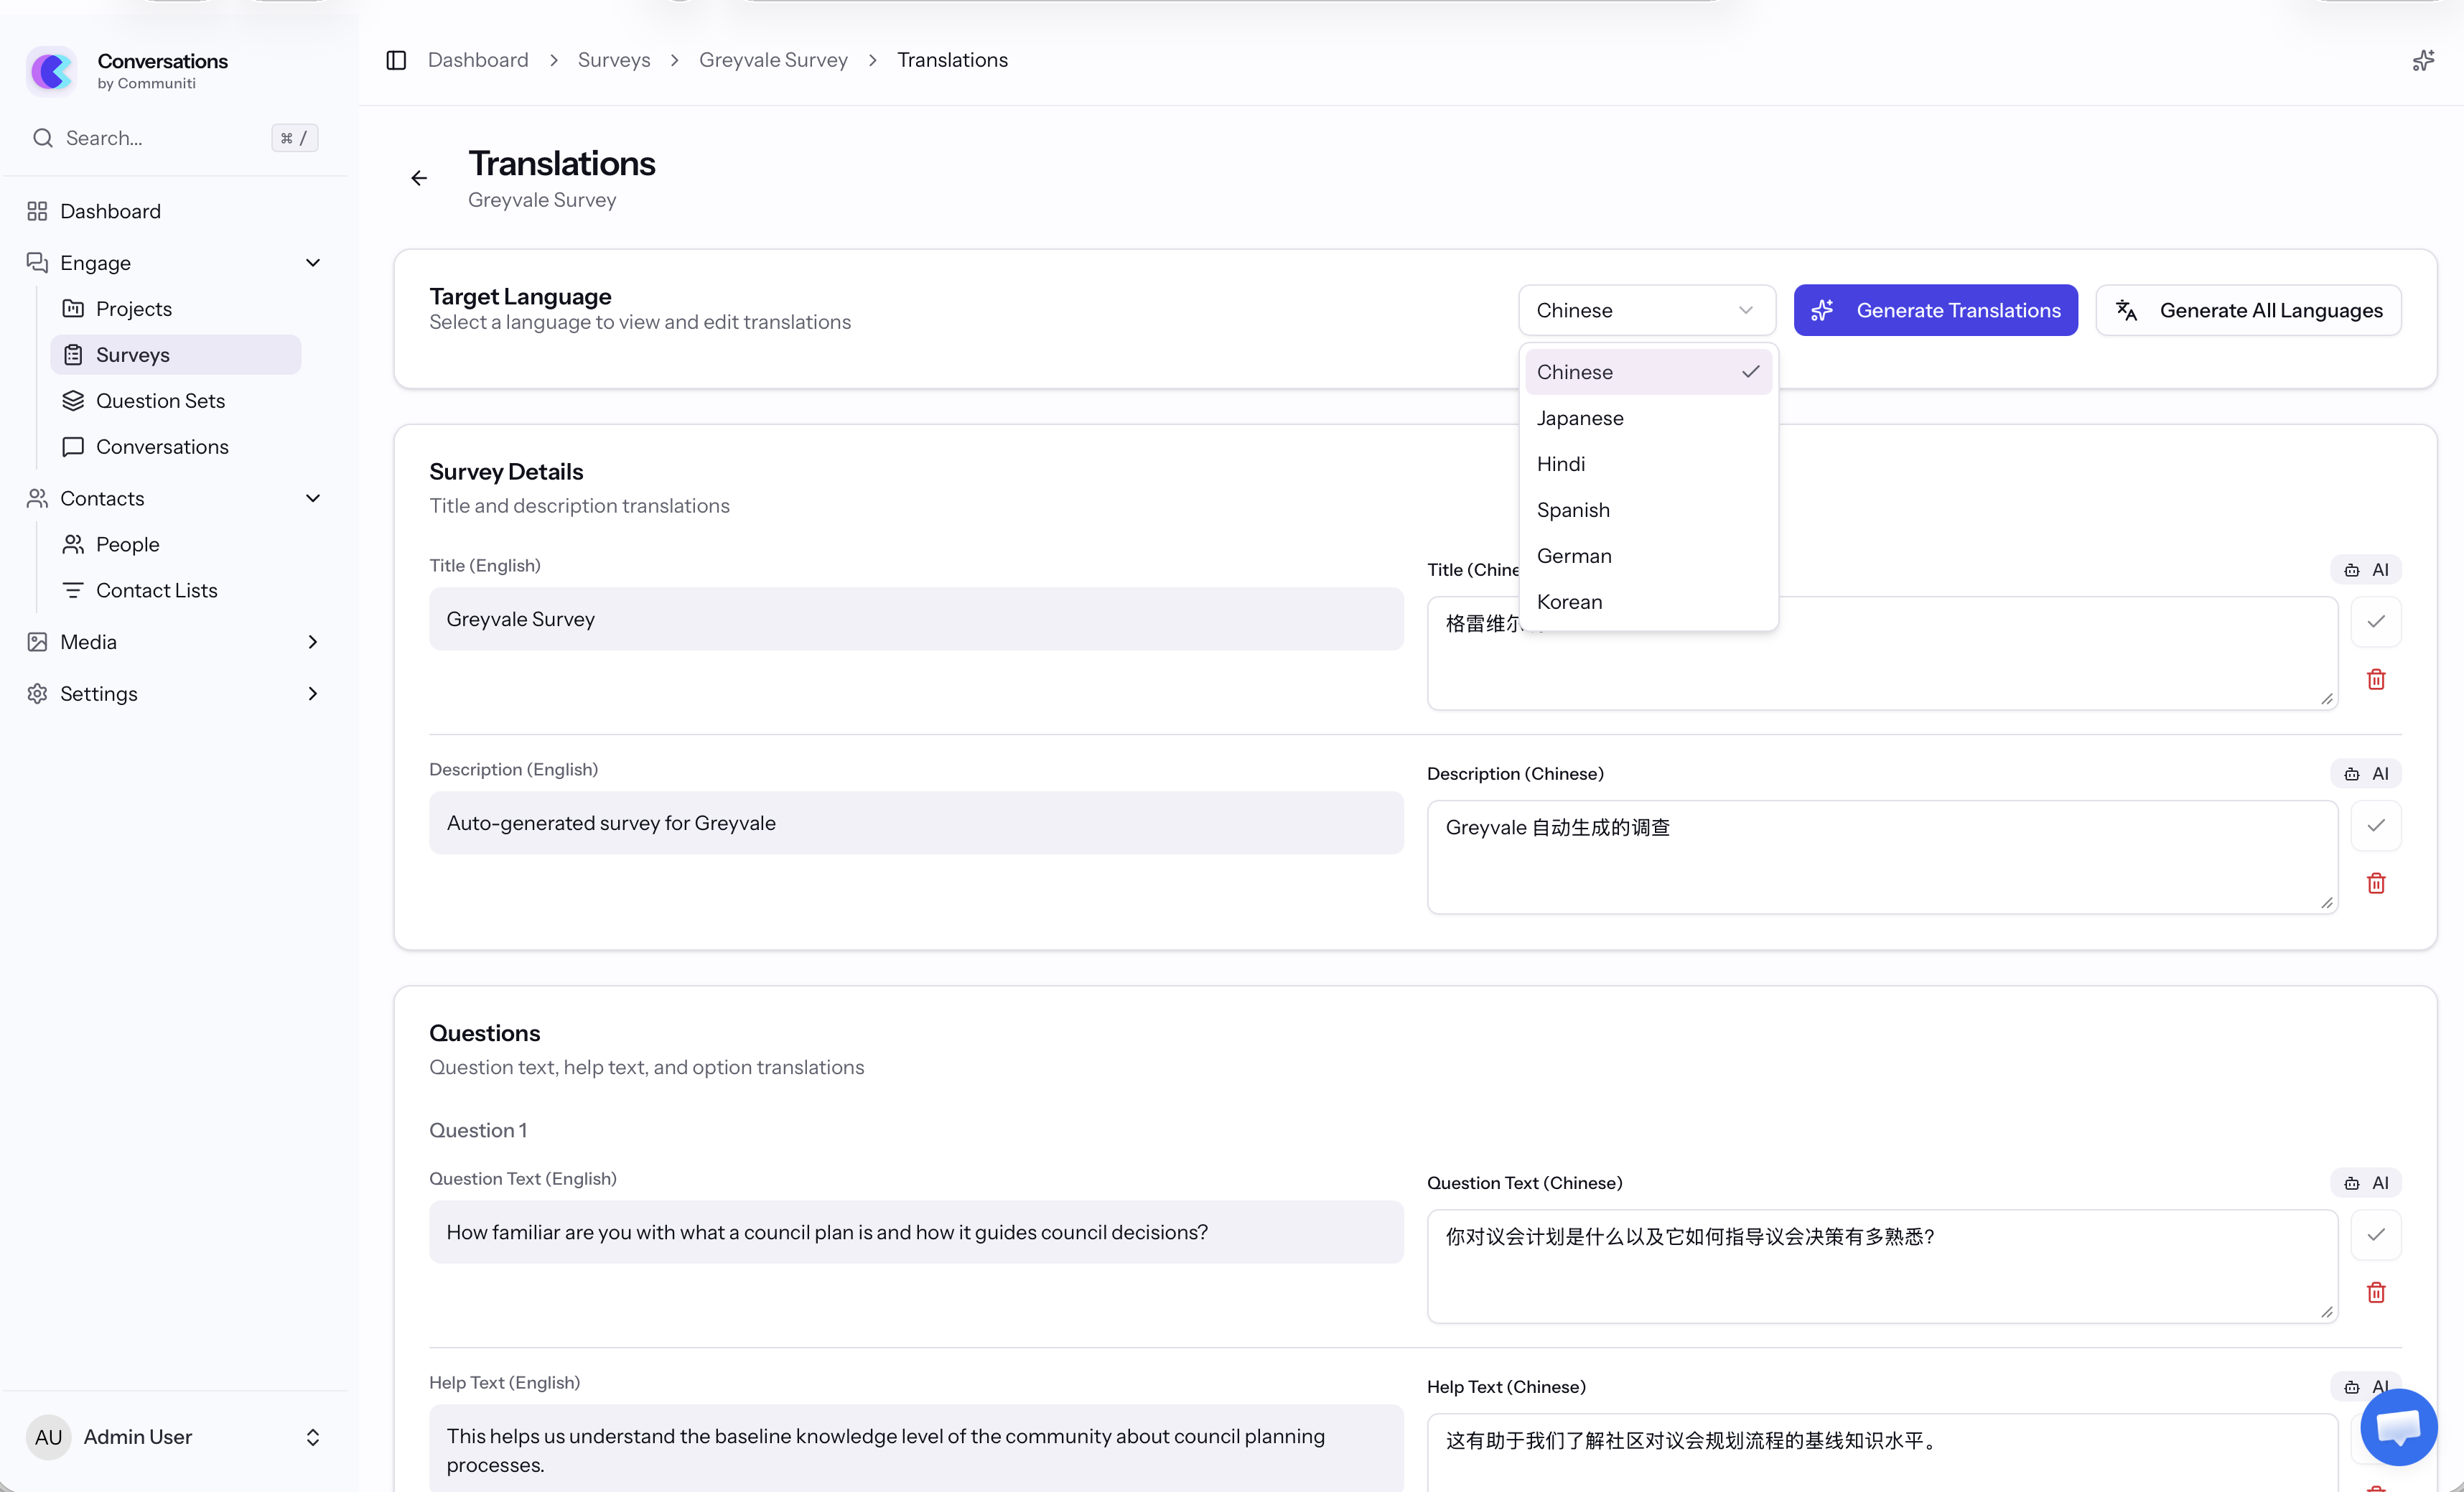This screenshot has height=1492, width=2464.
Task: Expand the Media sidebar section
Action: pyautogui.click(x=312, y=642)
